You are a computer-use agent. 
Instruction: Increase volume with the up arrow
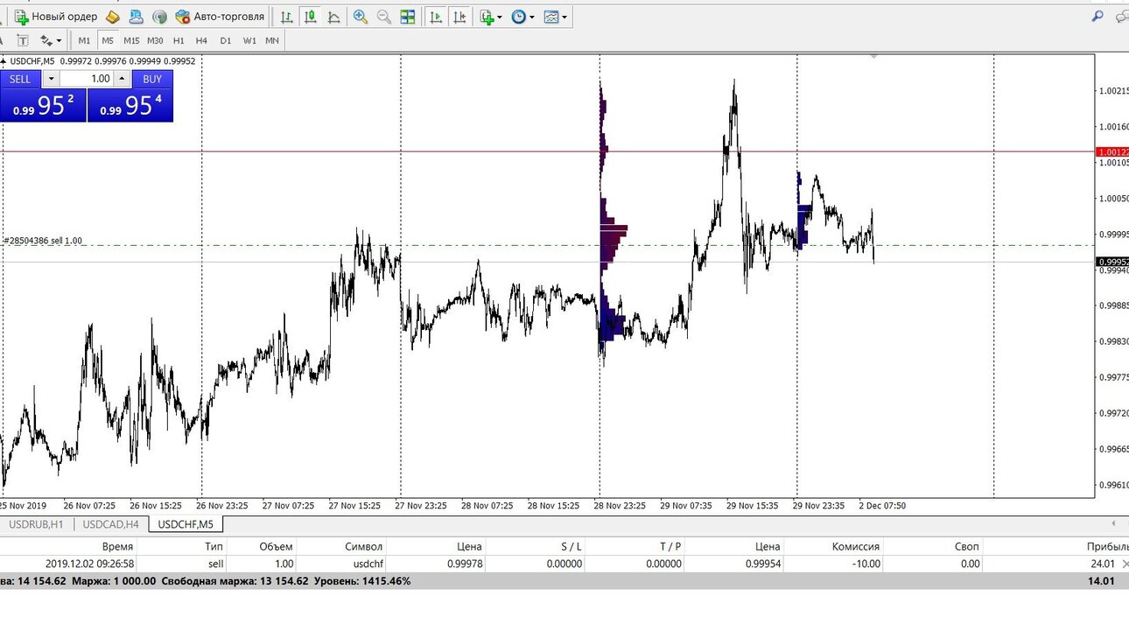[x=123, y=79]
